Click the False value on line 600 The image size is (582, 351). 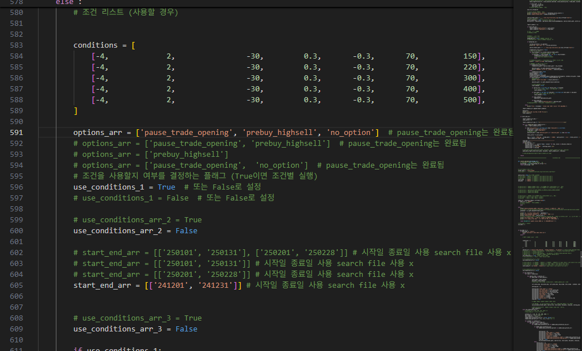tap(187, 231)
